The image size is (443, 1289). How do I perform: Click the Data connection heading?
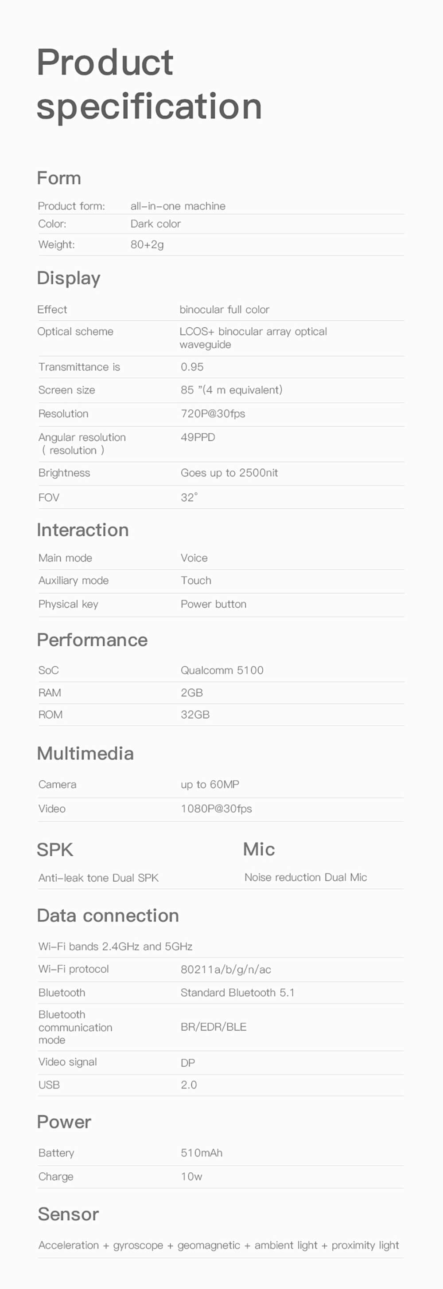tap(108, 916)
